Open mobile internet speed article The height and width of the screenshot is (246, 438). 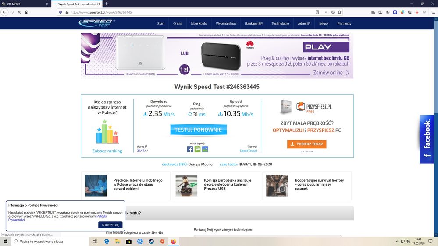coord(138,184)
